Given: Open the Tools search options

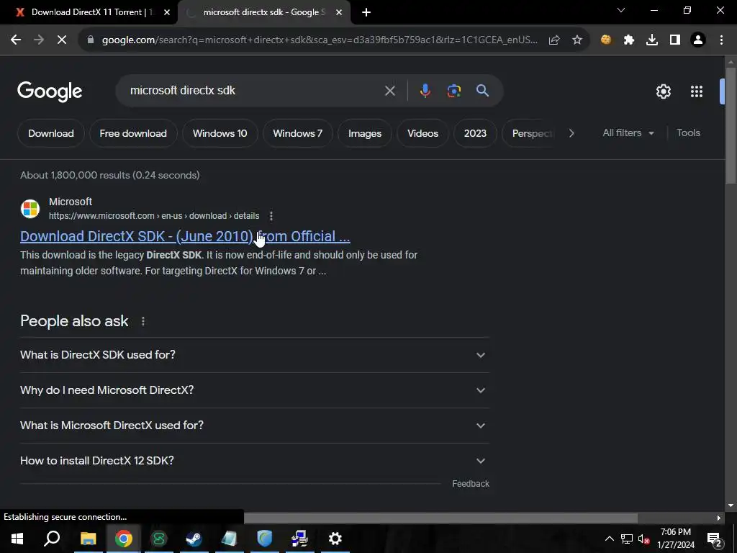Looking at the screenshot, I should pos(688,133).
